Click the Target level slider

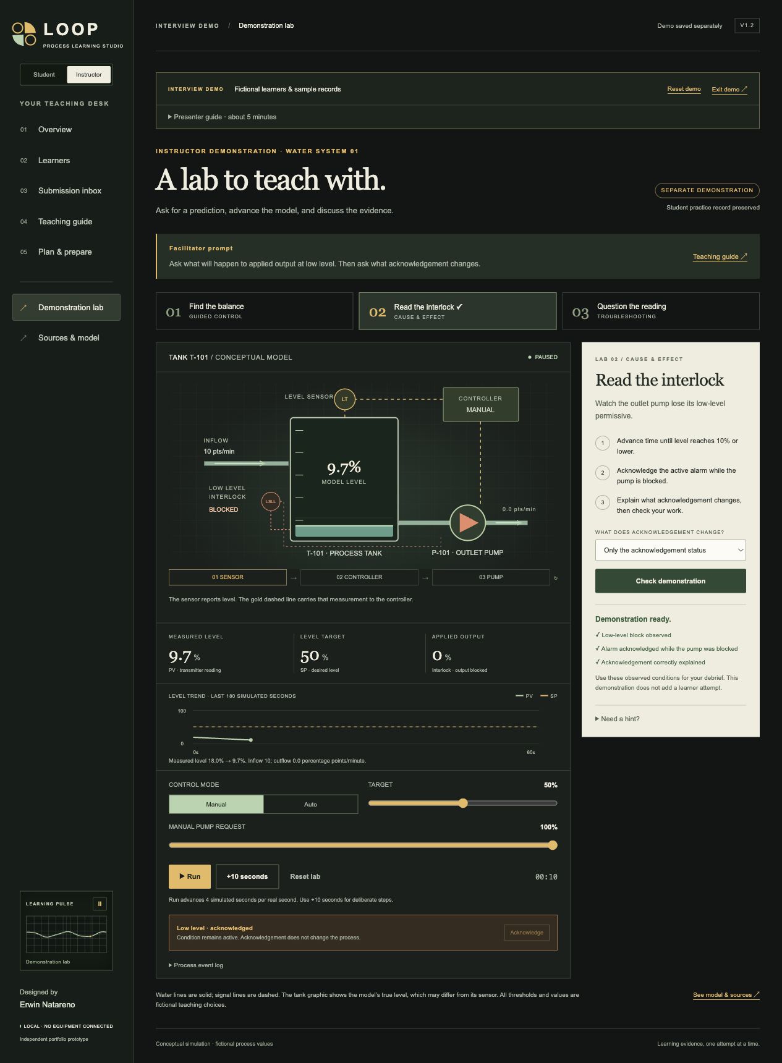point(463,803)
